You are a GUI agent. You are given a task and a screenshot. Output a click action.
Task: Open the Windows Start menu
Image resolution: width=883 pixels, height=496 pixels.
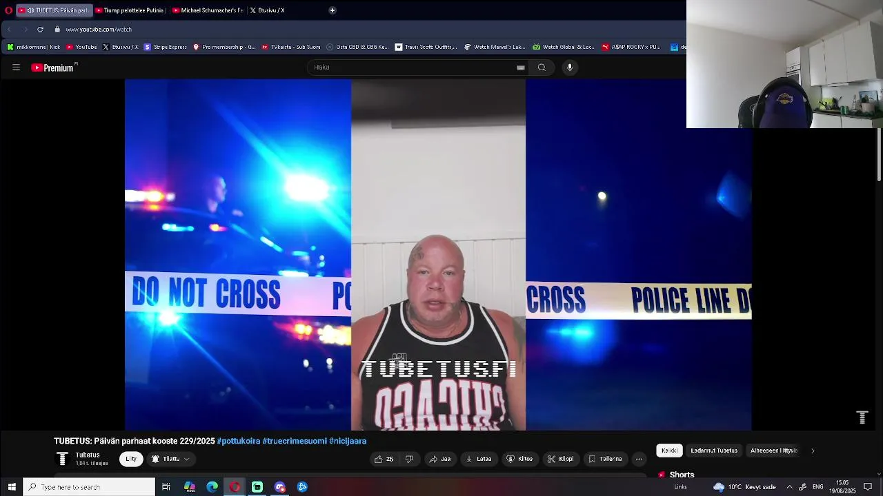(x=12, y=487)
